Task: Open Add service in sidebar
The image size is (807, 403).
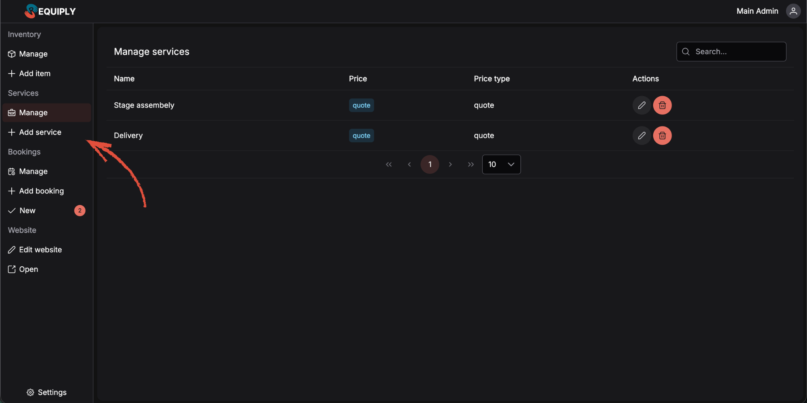Action: pos(40,132)
